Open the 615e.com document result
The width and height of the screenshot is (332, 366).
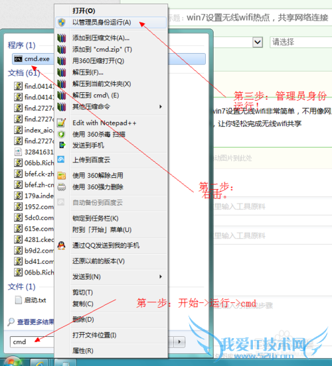[34, 229]
